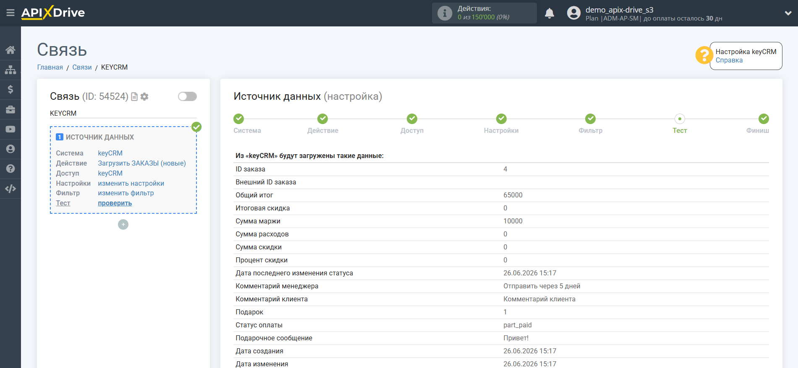798x368 pixels.
Task: Open the home sidebar icon
Action: [x=10, y=50]
